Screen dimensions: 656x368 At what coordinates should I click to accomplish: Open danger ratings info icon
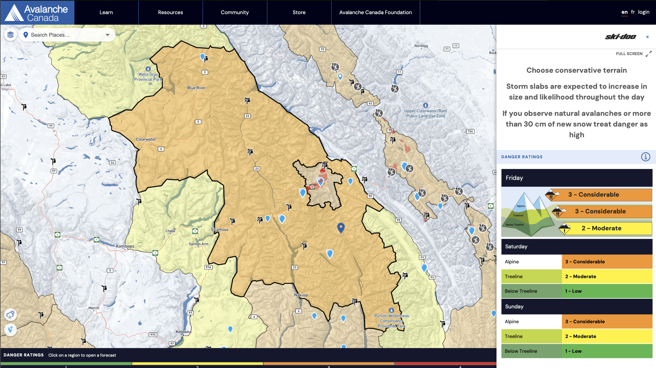(x=645, y=157)
